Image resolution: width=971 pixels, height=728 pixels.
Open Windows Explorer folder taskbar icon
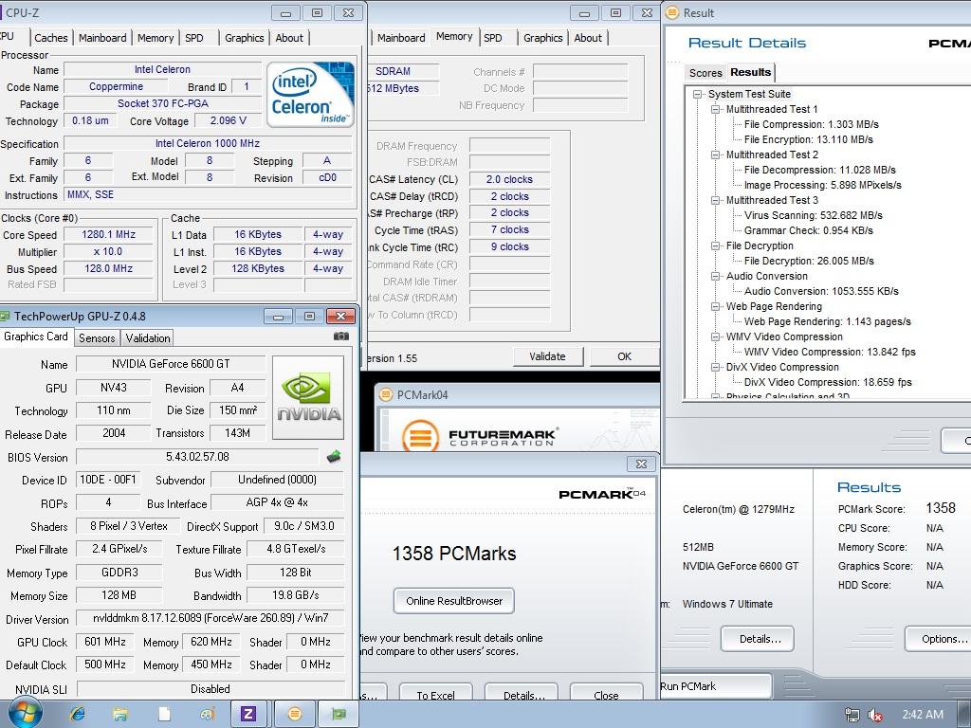tap(120, 714)
